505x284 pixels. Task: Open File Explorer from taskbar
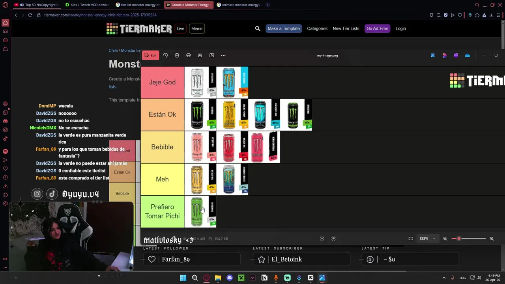click(218, 278)
